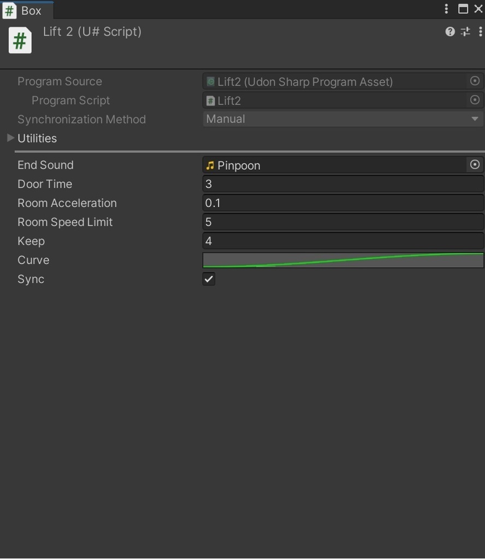485x559 pixels.
Task: Click the Lift 2 U# script icon
Action: [x=20, y=41]
